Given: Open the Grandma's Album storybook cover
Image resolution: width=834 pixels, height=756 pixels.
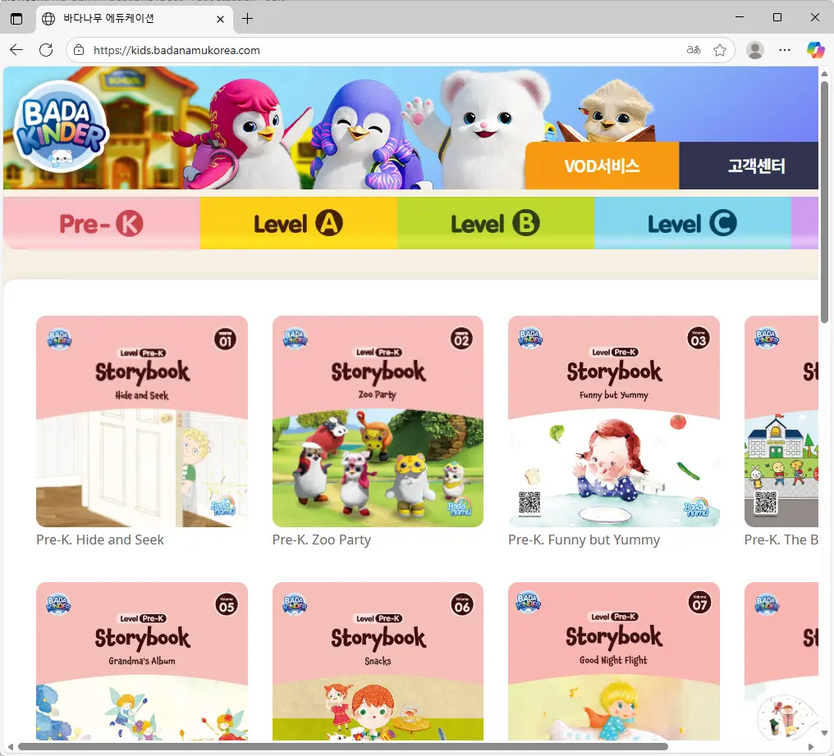Looking at the screenshot, I should (x=142, y=662).
